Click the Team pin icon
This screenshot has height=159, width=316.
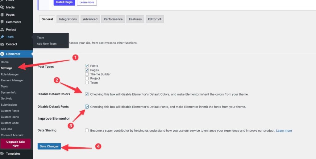2,37
